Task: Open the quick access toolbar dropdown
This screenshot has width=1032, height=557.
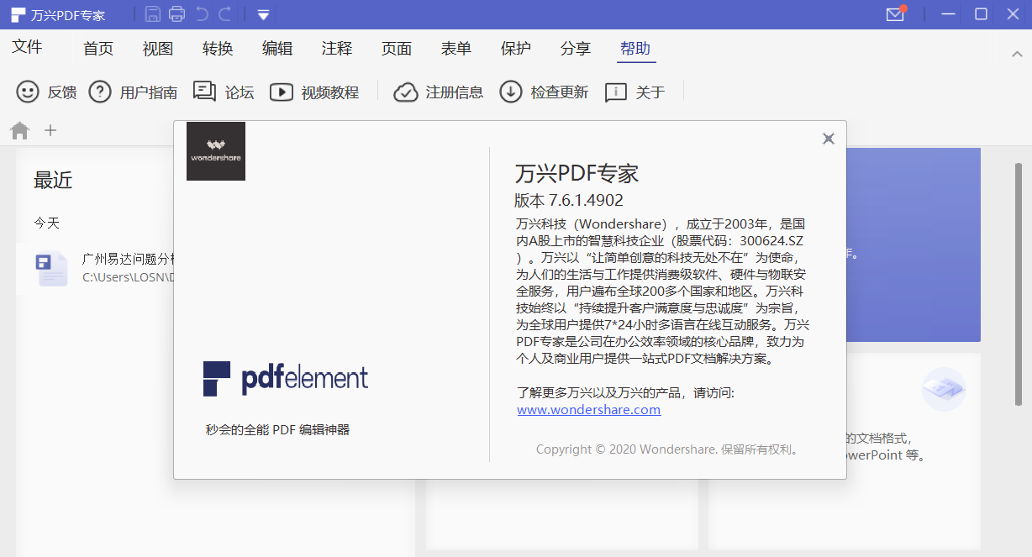Action: click(x=264, y=14)
